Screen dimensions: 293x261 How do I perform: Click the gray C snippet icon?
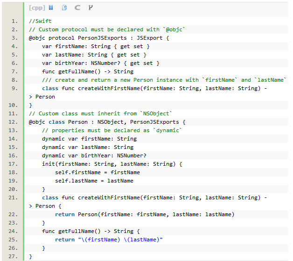pos(77,7)
